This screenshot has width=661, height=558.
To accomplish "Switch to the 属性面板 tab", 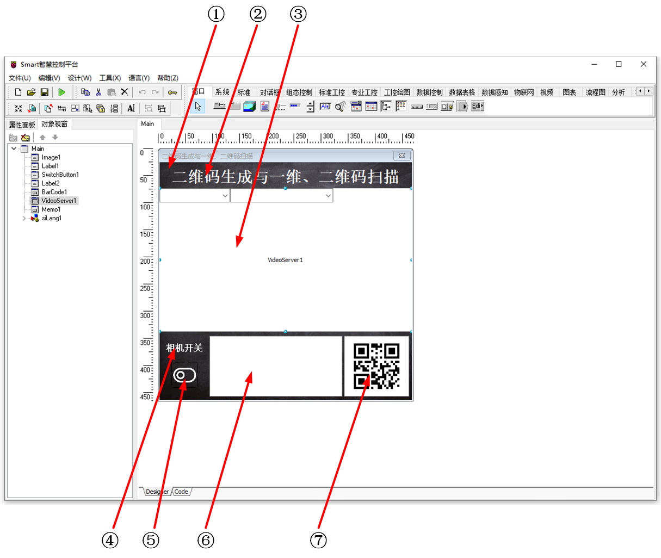I will click(x=22, y=125).
